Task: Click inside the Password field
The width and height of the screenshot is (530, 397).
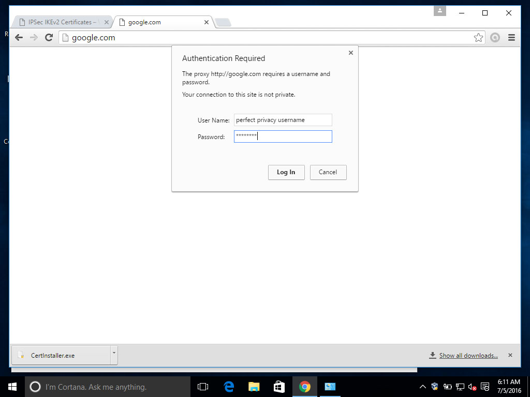Action: [283, 136]
